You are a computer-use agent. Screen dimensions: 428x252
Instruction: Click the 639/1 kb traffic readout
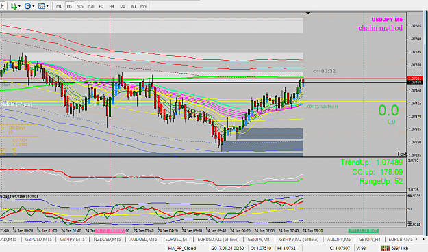400,248
